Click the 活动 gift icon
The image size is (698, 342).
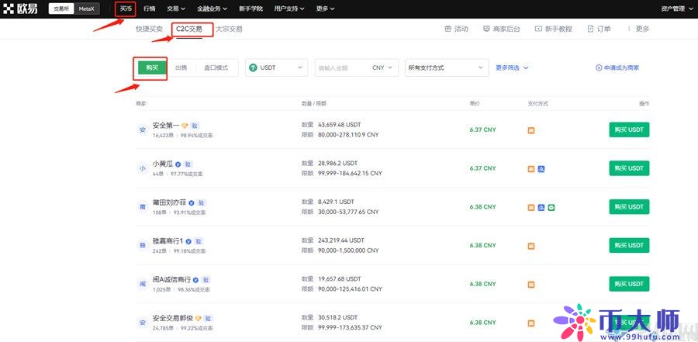click(447, 29)
